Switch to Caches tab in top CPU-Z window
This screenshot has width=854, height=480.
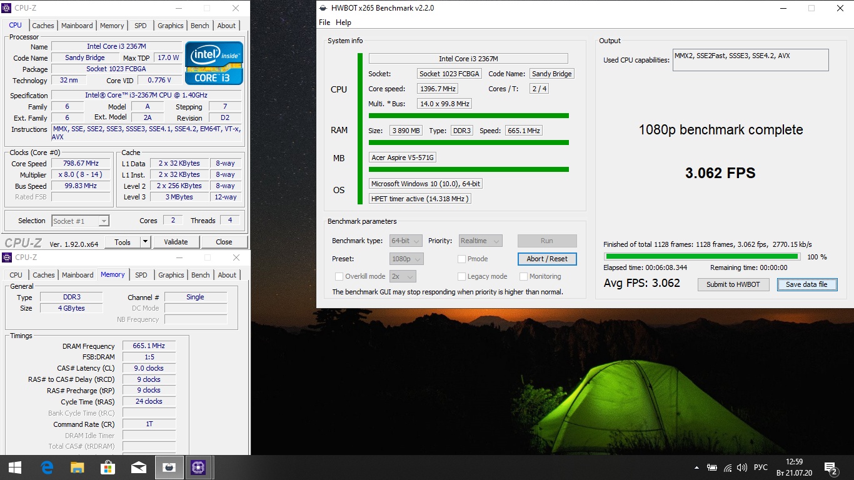click(43, 26)
